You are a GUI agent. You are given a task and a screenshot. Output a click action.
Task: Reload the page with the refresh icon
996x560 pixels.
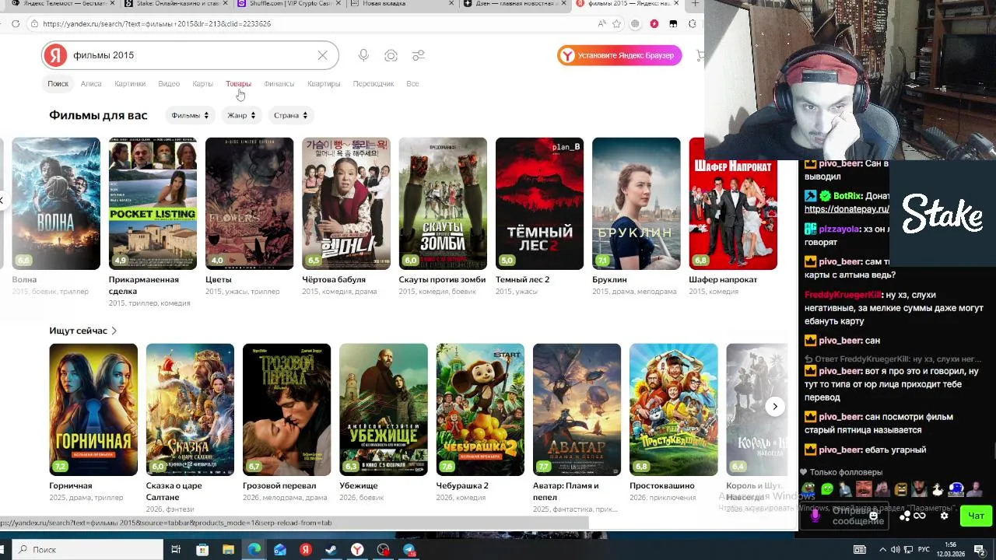point(16,24)
